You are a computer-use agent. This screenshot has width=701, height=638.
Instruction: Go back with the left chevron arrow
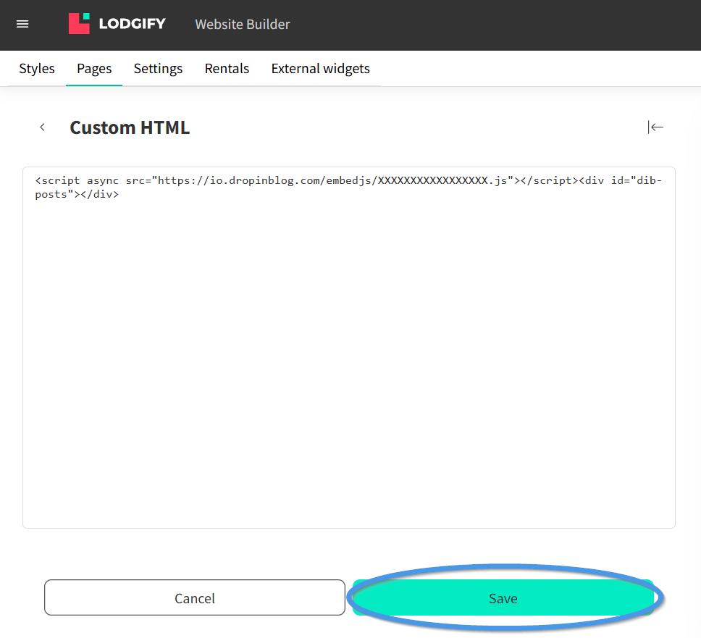[43, 127]
